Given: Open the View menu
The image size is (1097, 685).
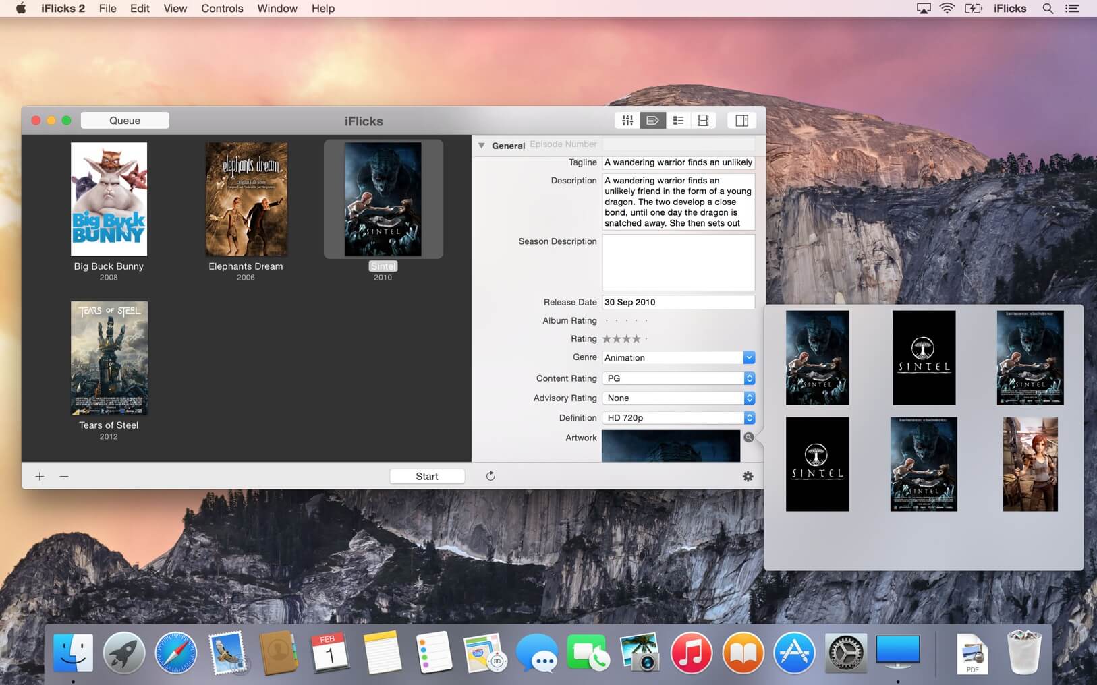Looking at the screenshot, I should coord(175,9).
